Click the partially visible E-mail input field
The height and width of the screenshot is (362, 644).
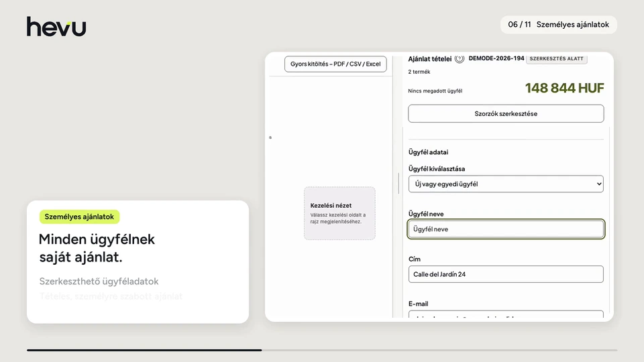coord(506,314)
